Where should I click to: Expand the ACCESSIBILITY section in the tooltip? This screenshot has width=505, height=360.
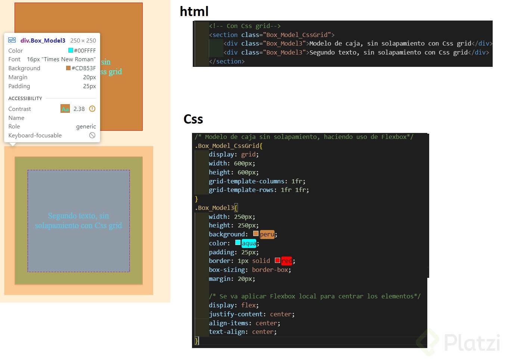pyautogui.click(x=25, y=98)
